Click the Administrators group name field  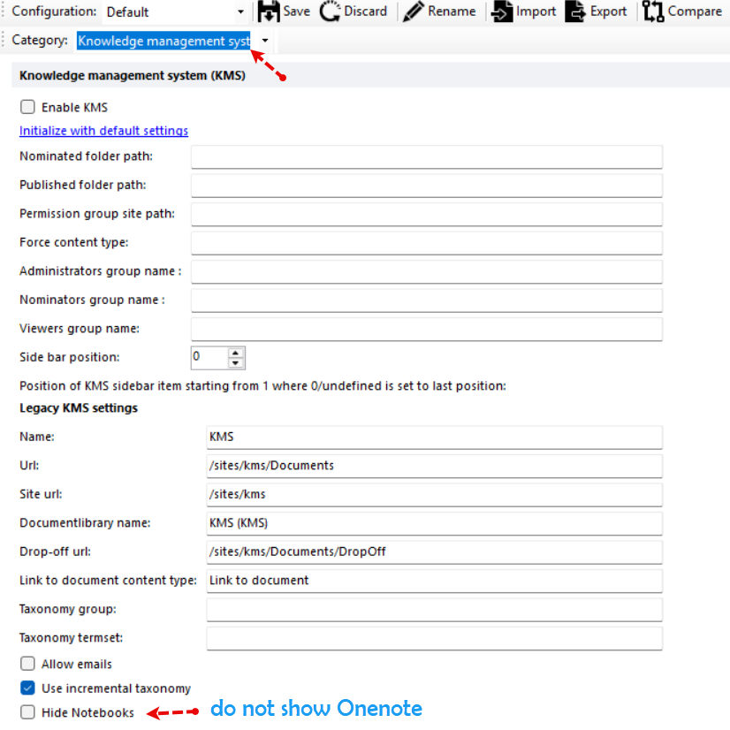[x=426, y=271]
